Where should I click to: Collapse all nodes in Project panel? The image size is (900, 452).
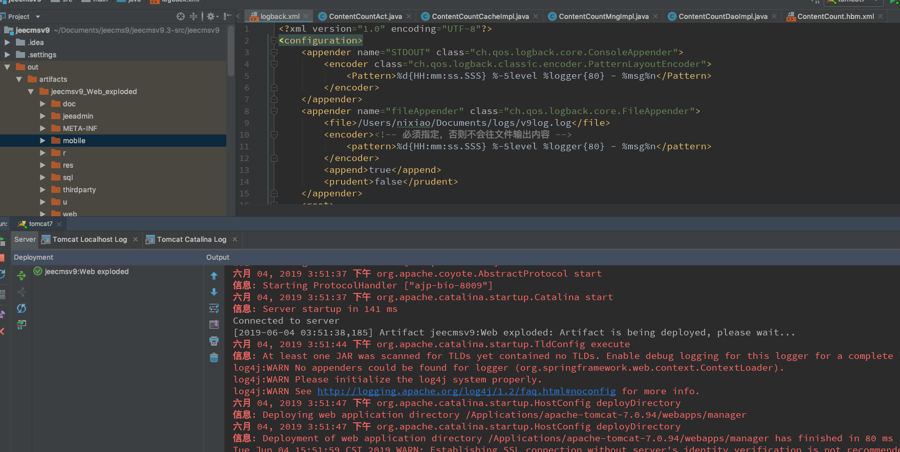194,16
